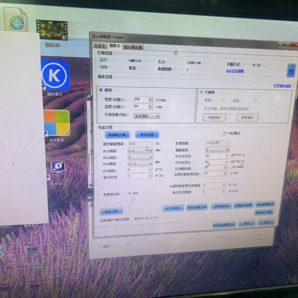Click the 余辉控制结束时刻微调 stepper arrows

pos(224,185)
